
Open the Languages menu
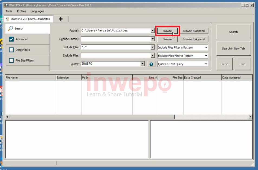(x=37, y=11)
